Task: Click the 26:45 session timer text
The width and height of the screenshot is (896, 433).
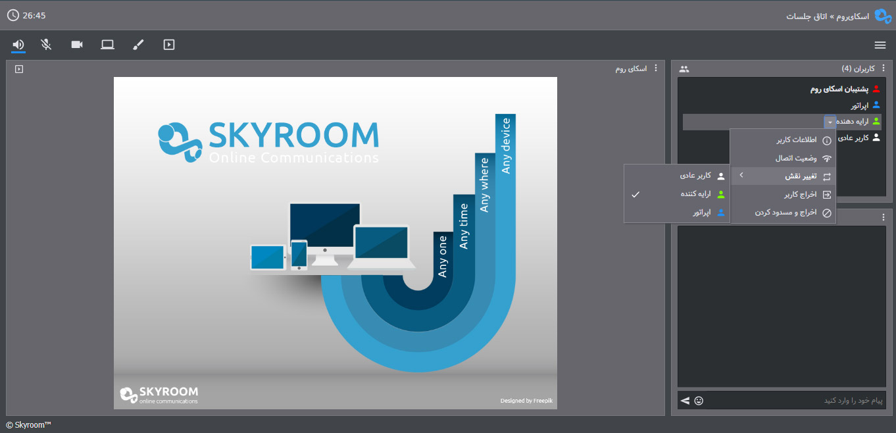Action: point(34,15)
